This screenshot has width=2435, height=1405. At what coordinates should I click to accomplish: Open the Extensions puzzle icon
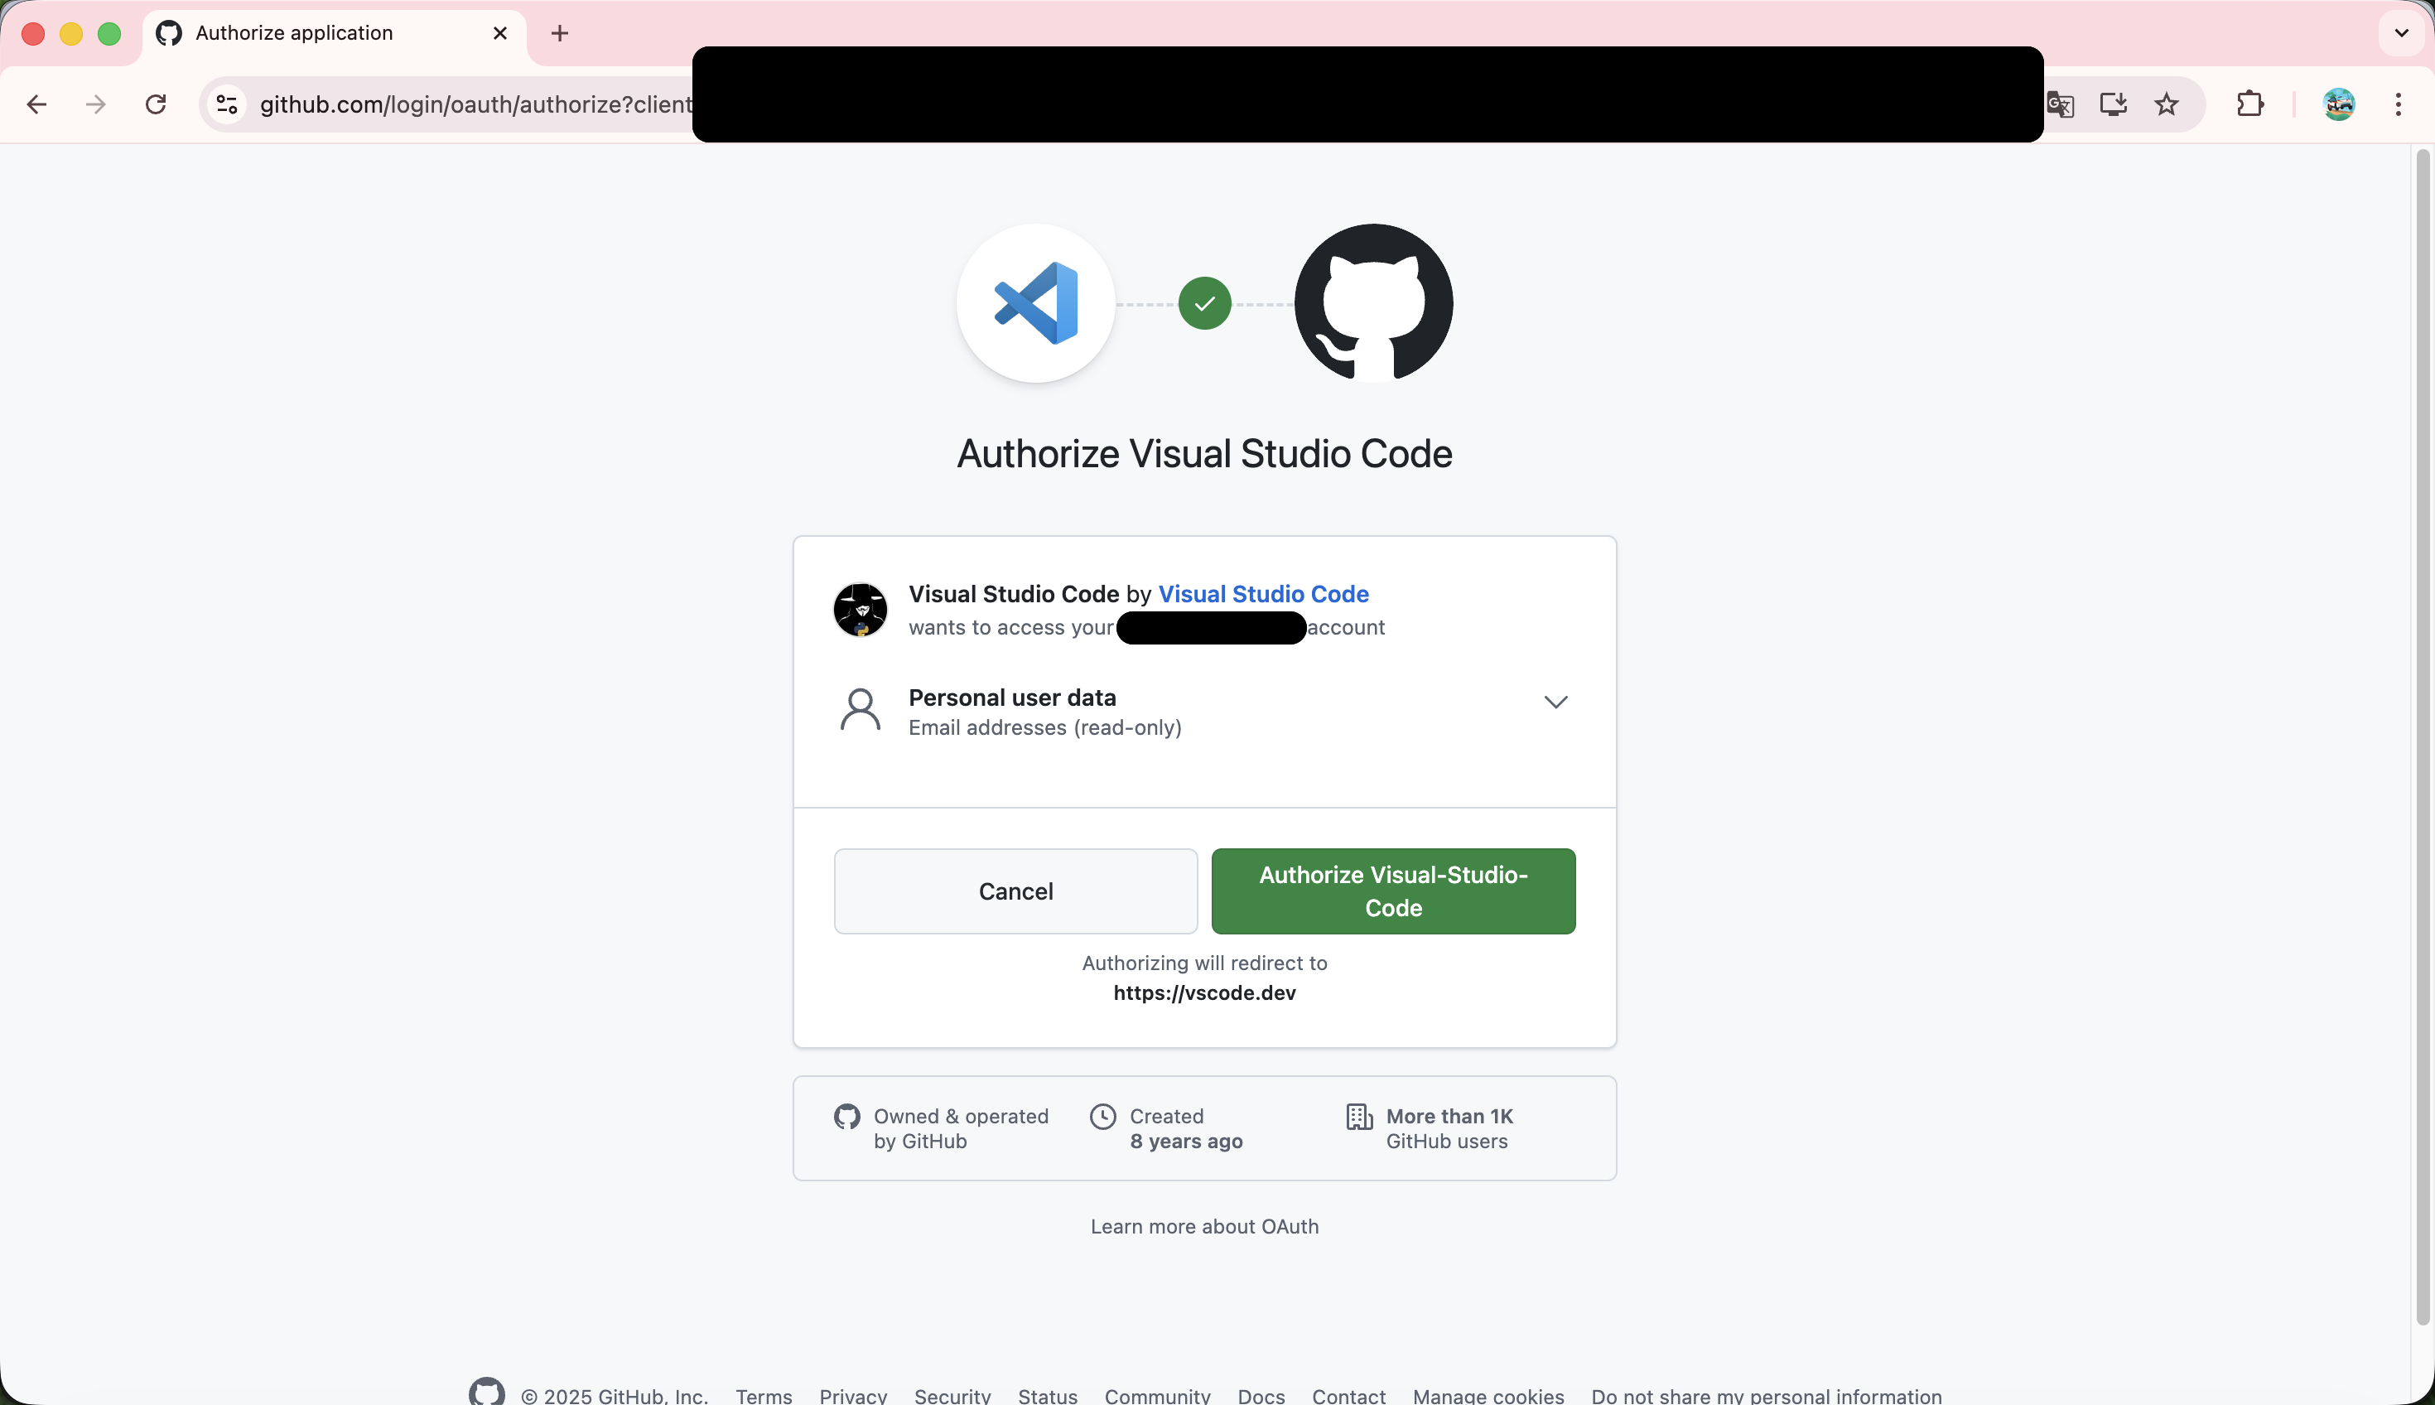click(x=2249, y=104)
